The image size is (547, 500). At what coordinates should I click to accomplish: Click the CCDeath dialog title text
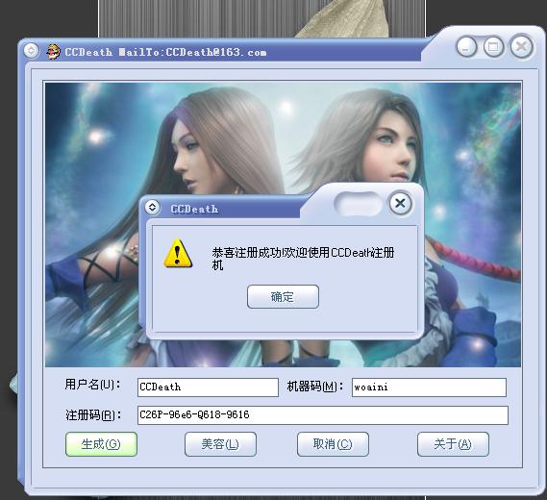click(x=194, y=209)
